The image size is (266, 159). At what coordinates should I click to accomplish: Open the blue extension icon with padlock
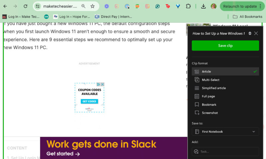click(127, 6)
